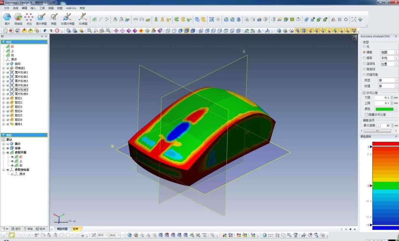This screenshot has width=399, height=241.
Task: Open the 位置 dropdown next to 连续性
Action: click(x=389, y=64)
